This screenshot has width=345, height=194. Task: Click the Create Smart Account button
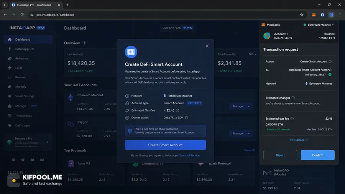tap(165, 145)
